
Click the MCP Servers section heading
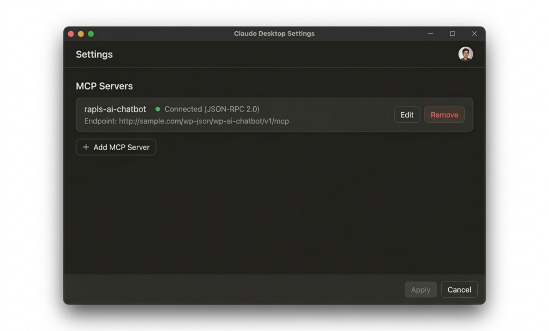click(x=104, y=86)
